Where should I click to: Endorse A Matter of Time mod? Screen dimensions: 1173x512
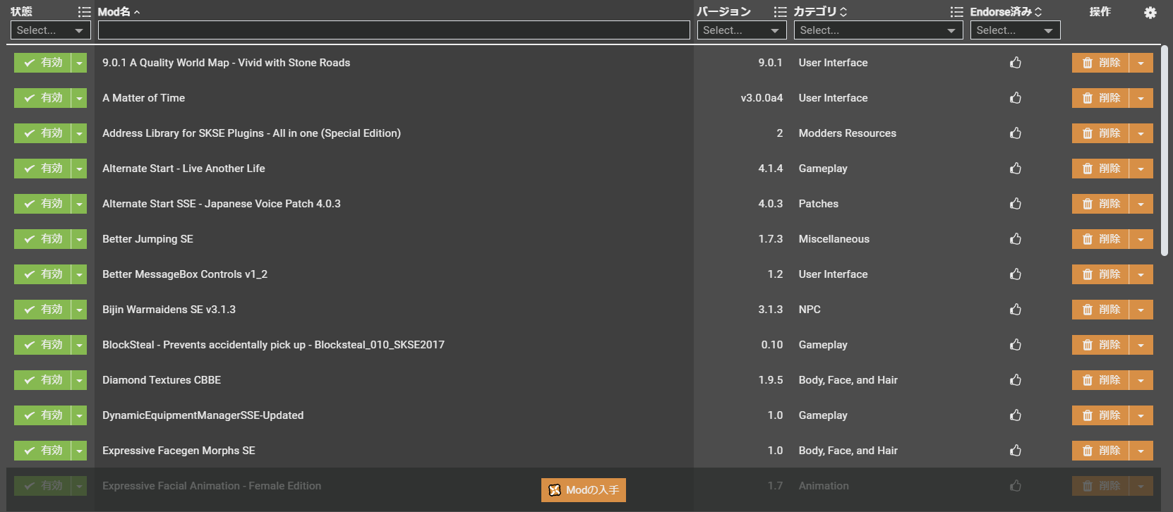pos(1016,98)
